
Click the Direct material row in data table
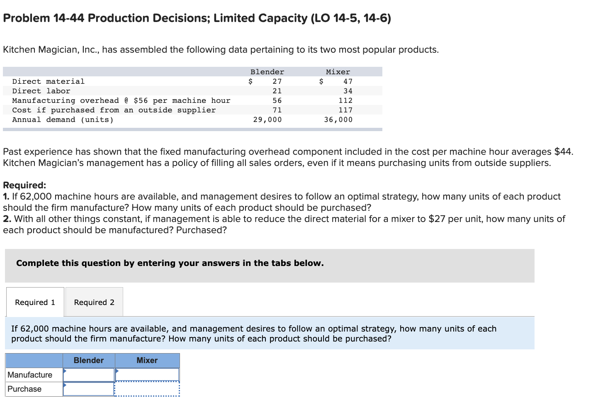(x=48, y=81)
